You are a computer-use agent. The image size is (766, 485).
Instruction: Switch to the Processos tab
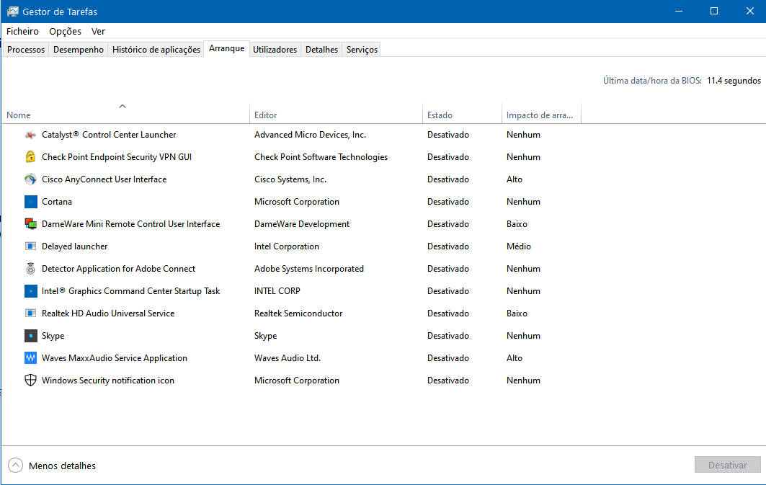pyautogui.click(x=26, y=49)
